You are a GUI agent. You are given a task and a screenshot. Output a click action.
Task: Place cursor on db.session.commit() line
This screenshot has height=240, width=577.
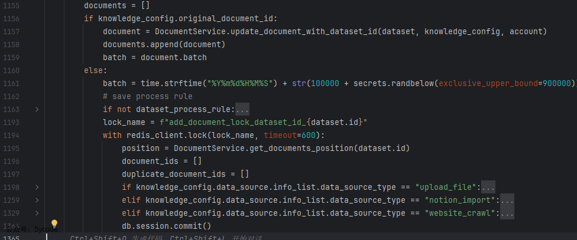point(166,226)
